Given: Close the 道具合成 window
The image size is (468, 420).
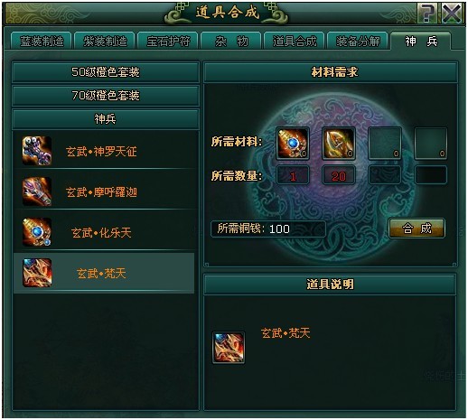Looking at the screenshot, I should (452, 13).
